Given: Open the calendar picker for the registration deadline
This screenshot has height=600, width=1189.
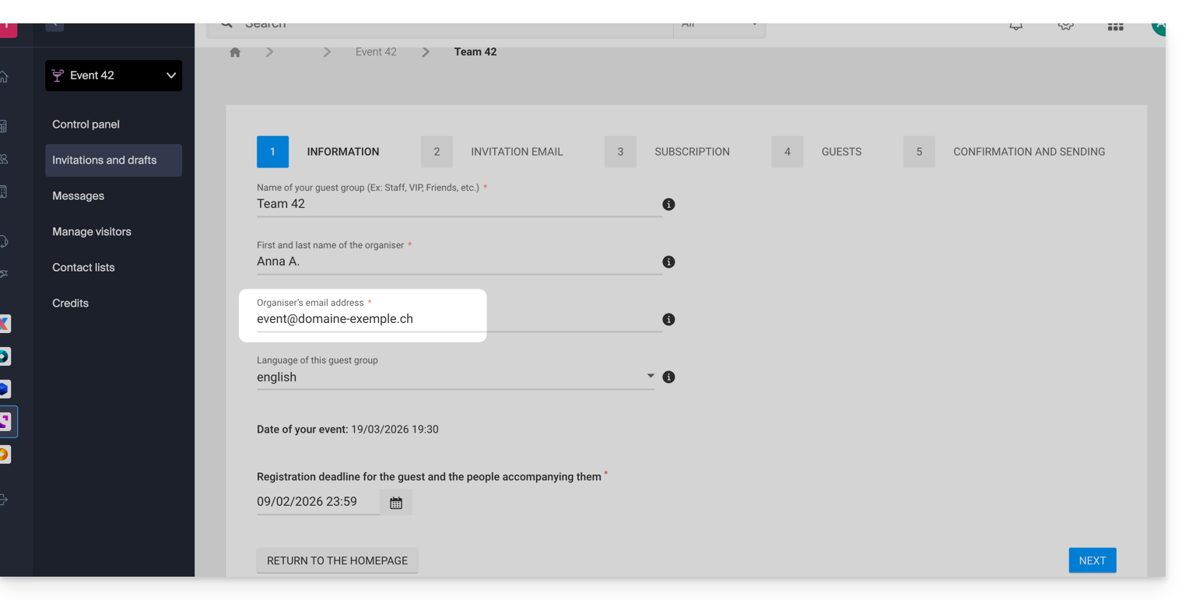Looking at the screenshot, I should [x=396, y=503].
